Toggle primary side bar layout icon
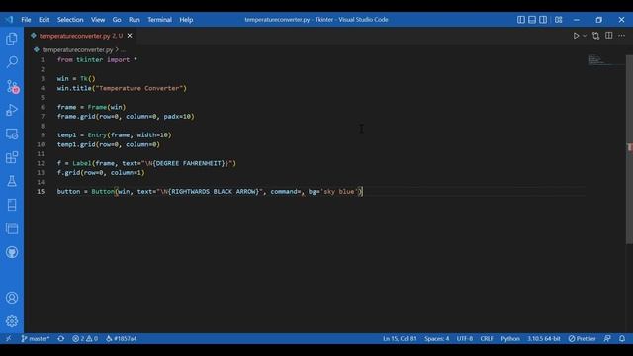633x356 pixels. pos(521,20)
